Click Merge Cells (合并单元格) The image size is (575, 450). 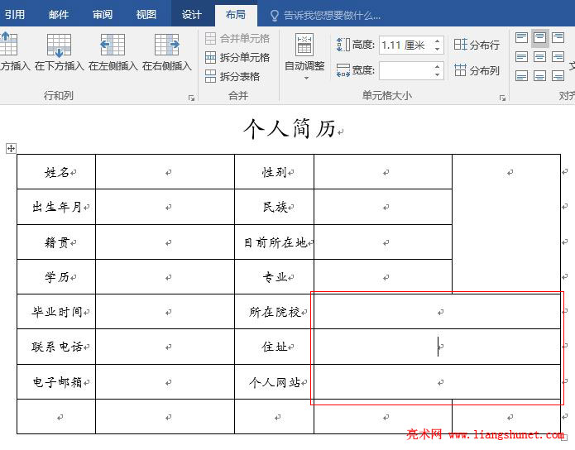tap(237, 38)
